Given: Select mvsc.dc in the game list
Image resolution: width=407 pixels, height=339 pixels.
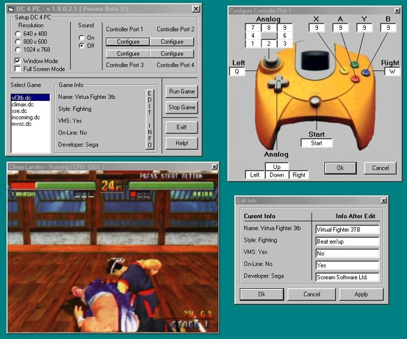Looking at the screenshot, I should tap(31, 124).
